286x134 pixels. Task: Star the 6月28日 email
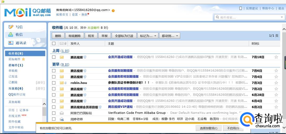coord(276,95)
